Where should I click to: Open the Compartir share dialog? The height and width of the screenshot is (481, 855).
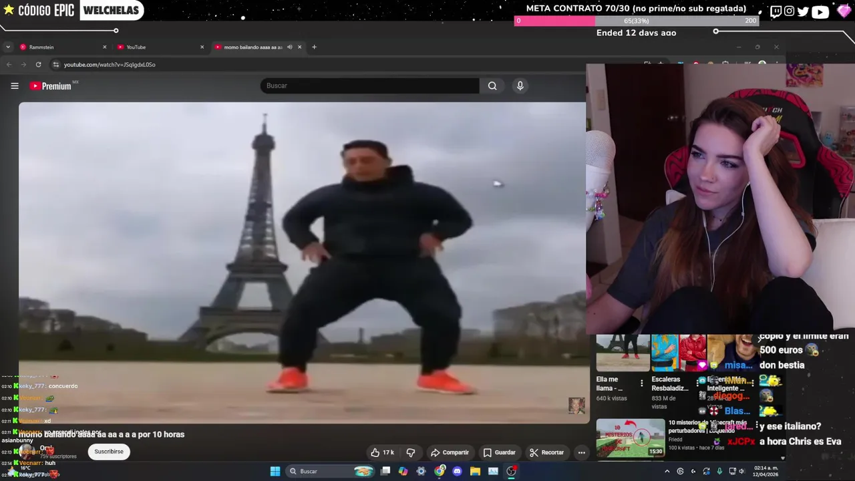(450, 452)
